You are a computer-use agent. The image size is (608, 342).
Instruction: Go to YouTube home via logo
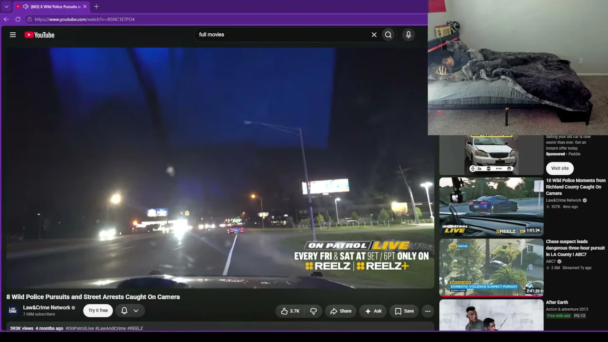click(x=39, y=35)
